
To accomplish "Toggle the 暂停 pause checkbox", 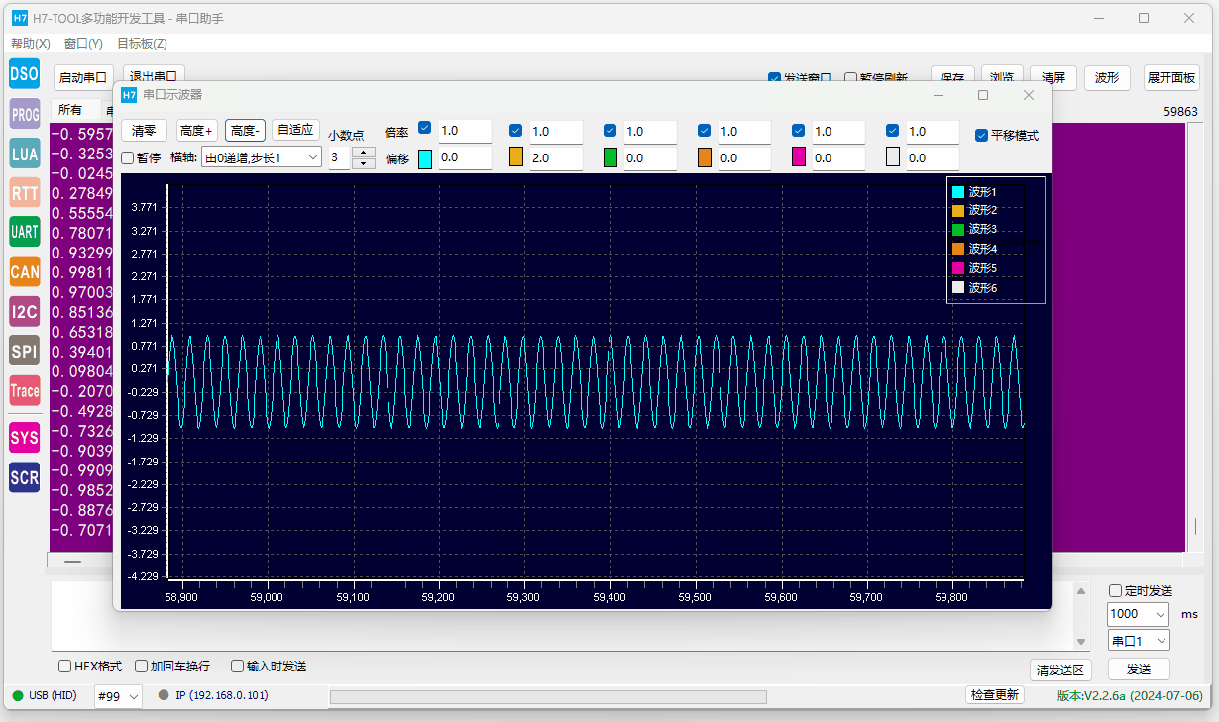I will [128, 157].
